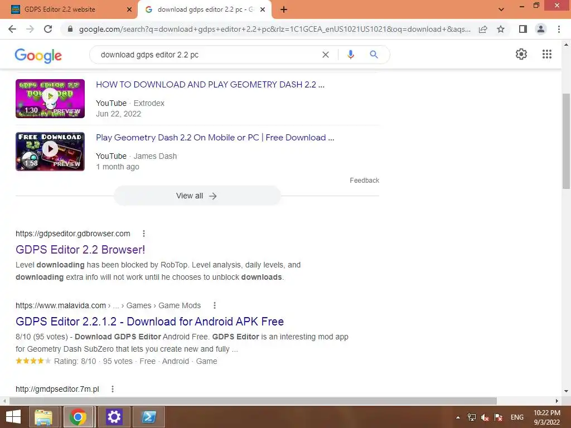Close the Google search results tab
The width and height of the screenshot is (571, 428).
point(263,9)
